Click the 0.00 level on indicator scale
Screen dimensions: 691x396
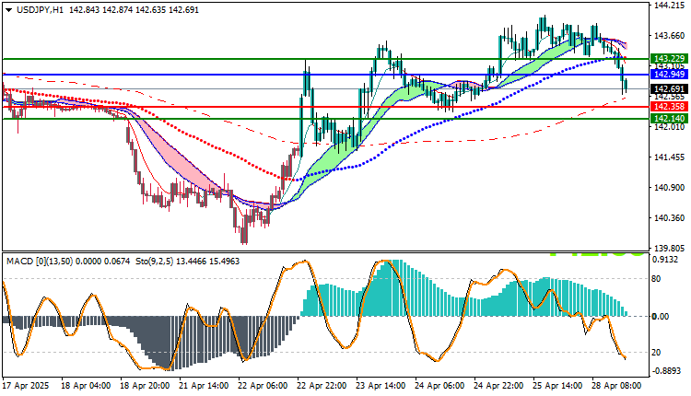[661, 316]
